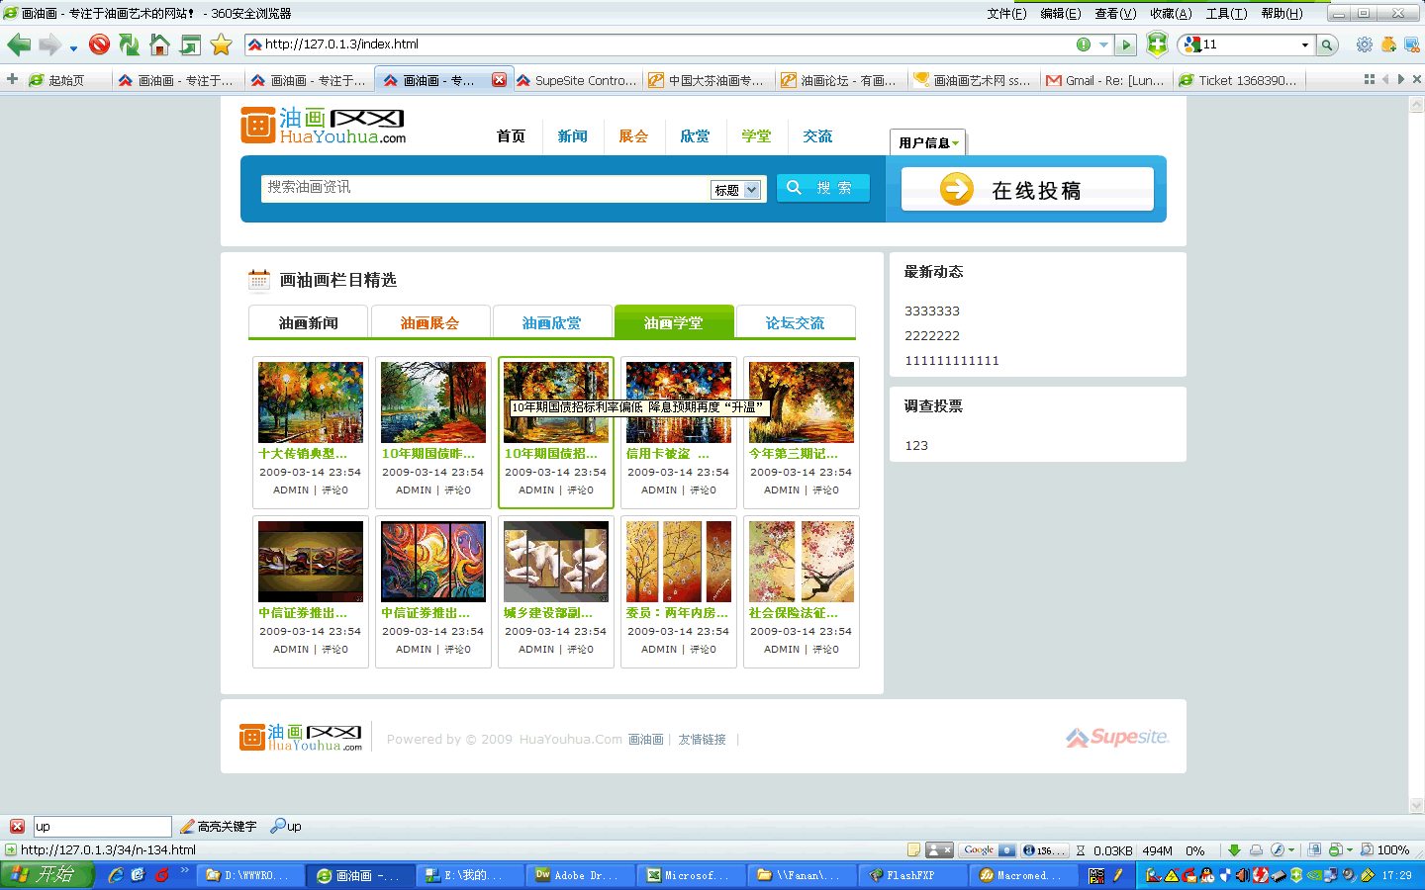Open the zoom level 100% dropdown
This screenshot has width=1425, height=890.
coord(1385,850)
